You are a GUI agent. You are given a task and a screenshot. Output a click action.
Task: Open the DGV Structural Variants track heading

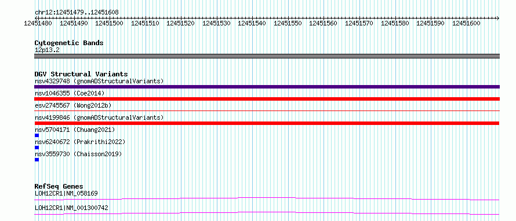tap(81, 74)
